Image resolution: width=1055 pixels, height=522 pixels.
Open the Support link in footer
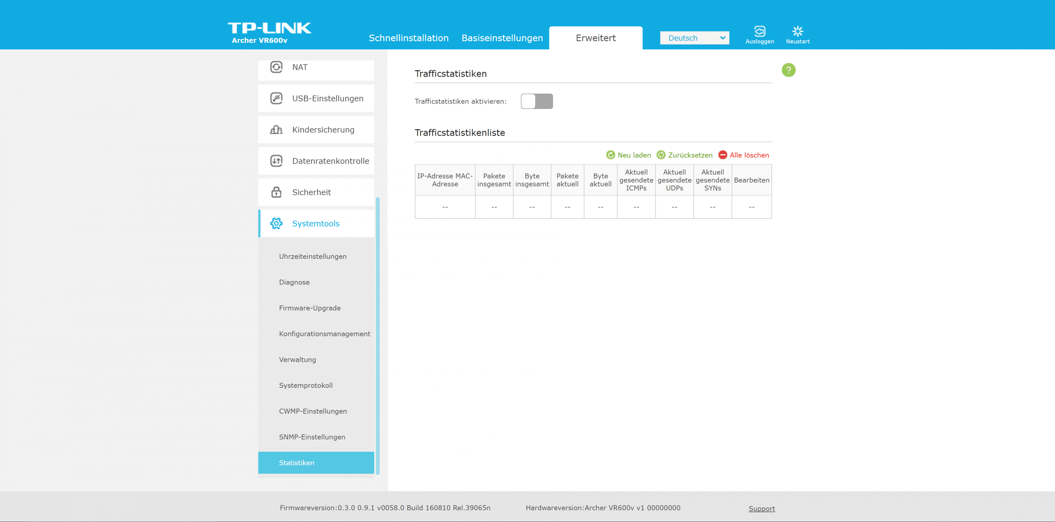tap(761, 509)
